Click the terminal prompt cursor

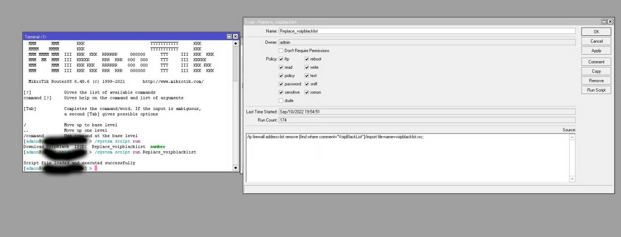click(x=96, y=168)
